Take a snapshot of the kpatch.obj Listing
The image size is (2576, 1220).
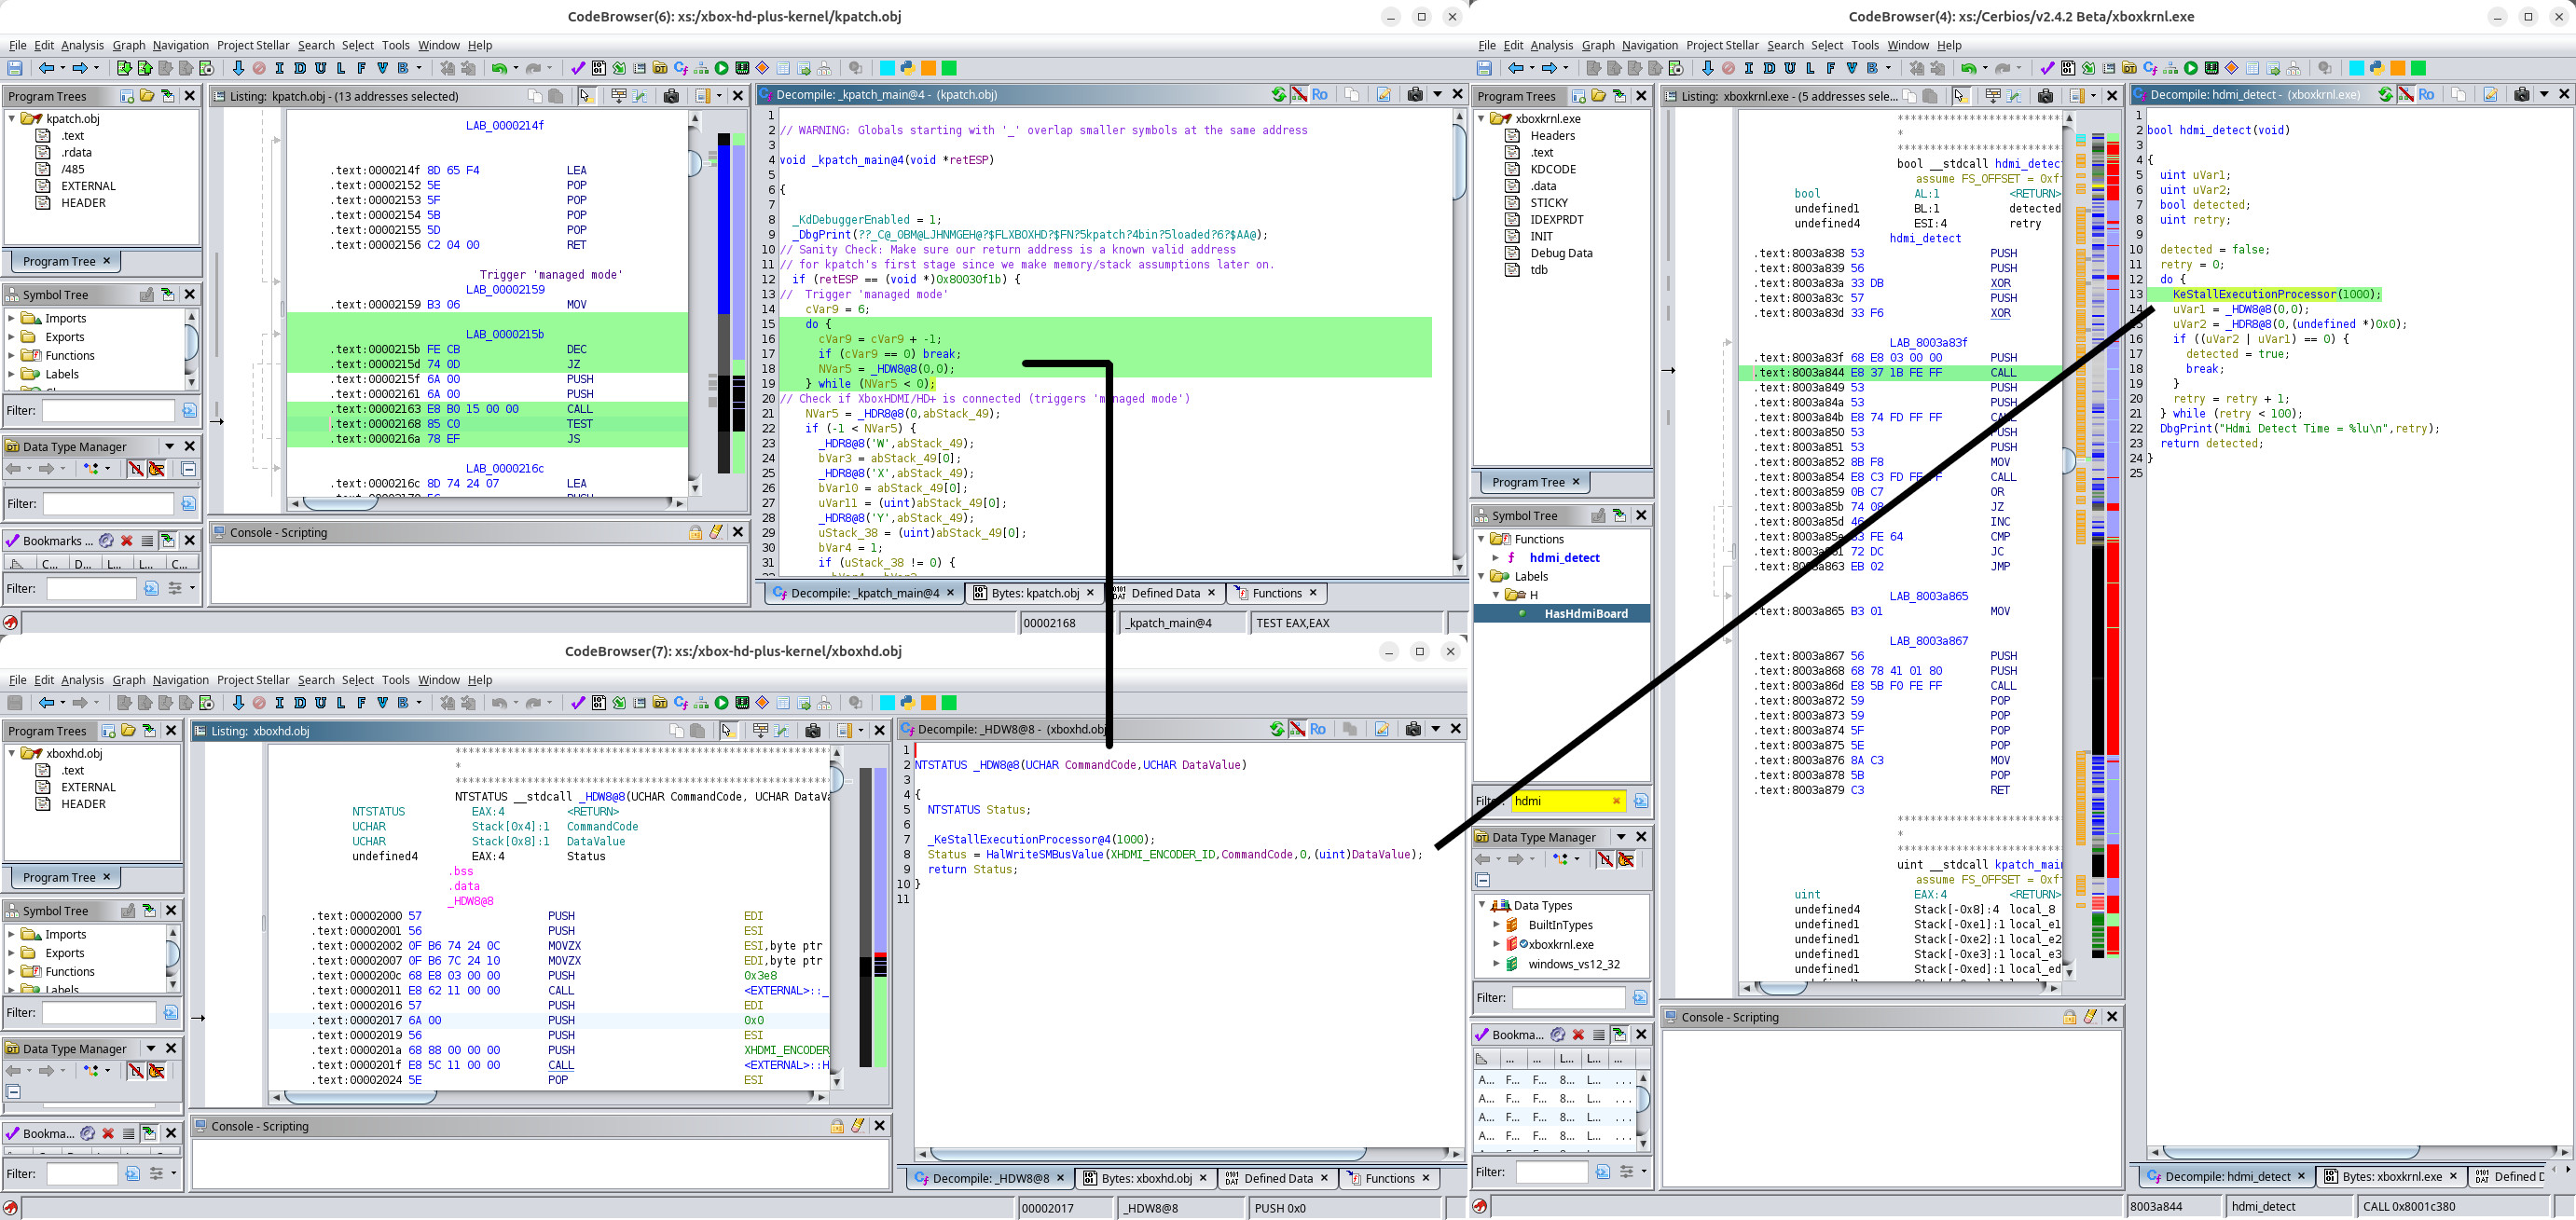(672, 96)
